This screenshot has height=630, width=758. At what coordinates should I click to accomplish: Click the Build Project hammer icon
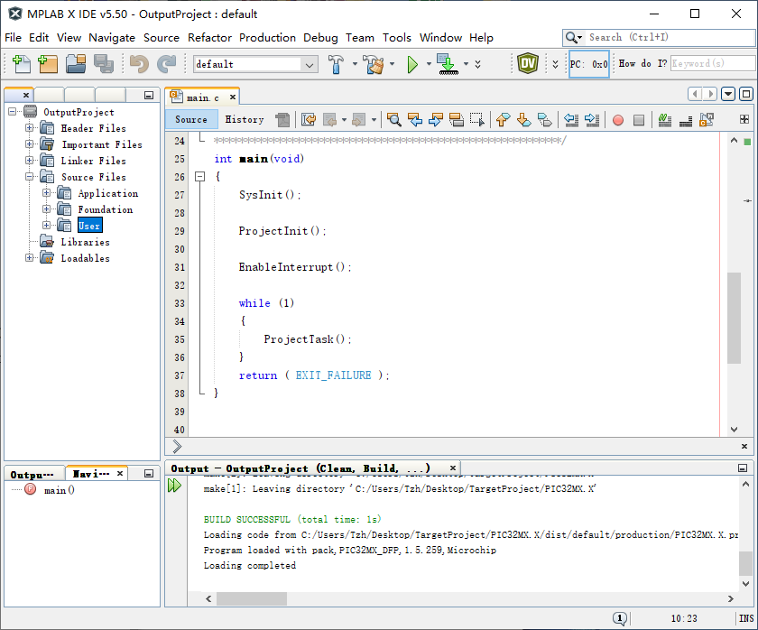pos(336,64)
